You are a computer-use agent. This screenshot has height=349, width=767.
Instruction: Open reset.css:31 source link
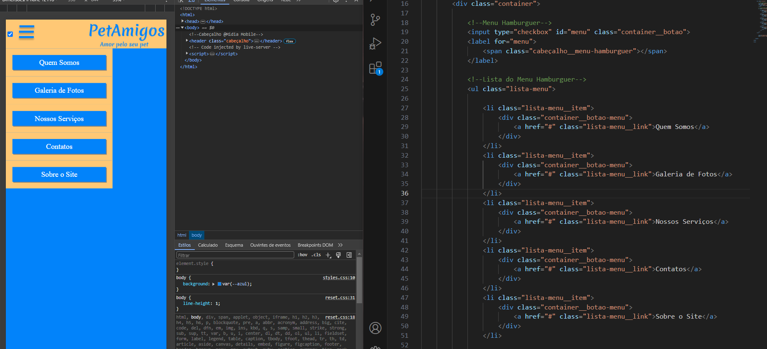[x=340, y=297]
